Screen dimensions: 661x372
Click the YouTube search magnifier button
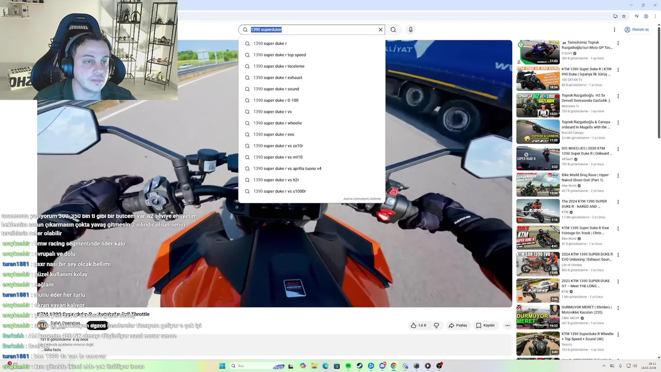point(394,29)
